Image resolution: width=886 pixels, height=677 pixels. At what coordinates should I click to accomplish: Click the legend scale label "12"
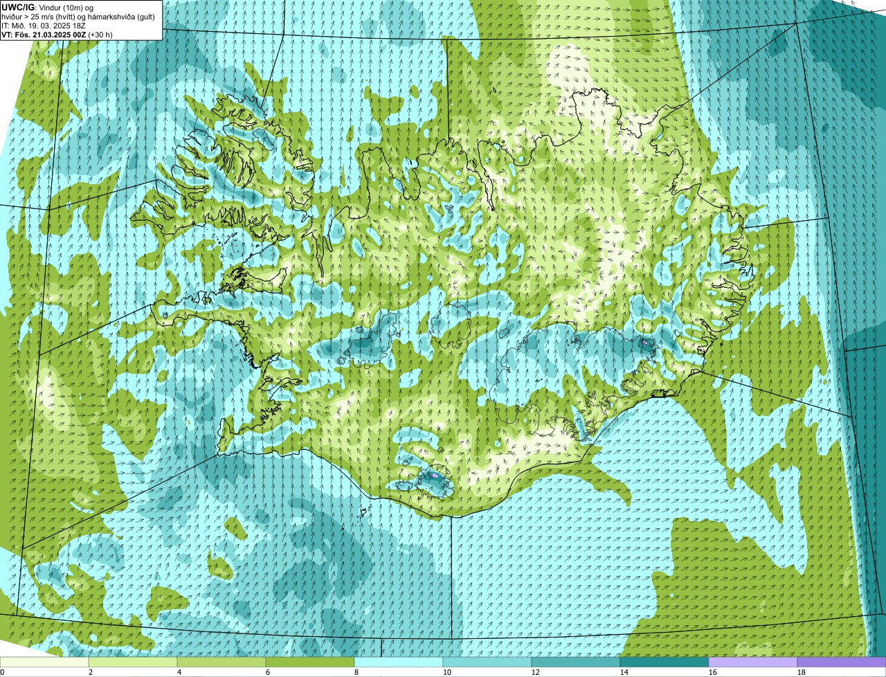536,672
